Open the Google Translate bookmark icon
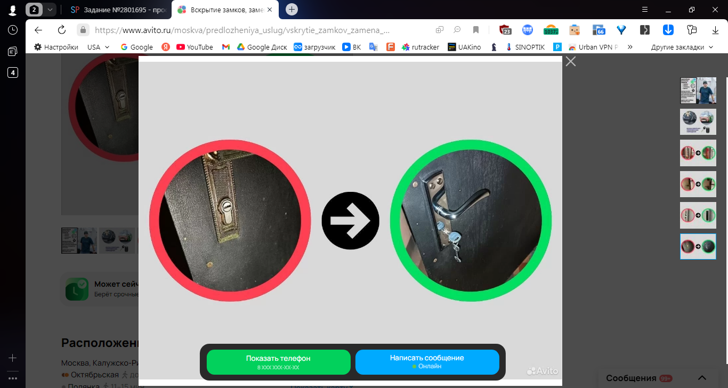Viewport: 728px width, 388px height. point(374,47)
